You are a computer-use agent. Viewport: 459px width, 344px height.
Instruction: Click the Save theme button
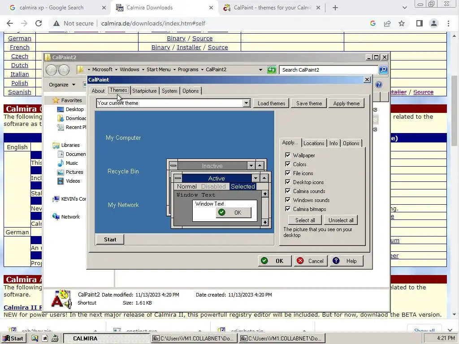click(309, 103)
